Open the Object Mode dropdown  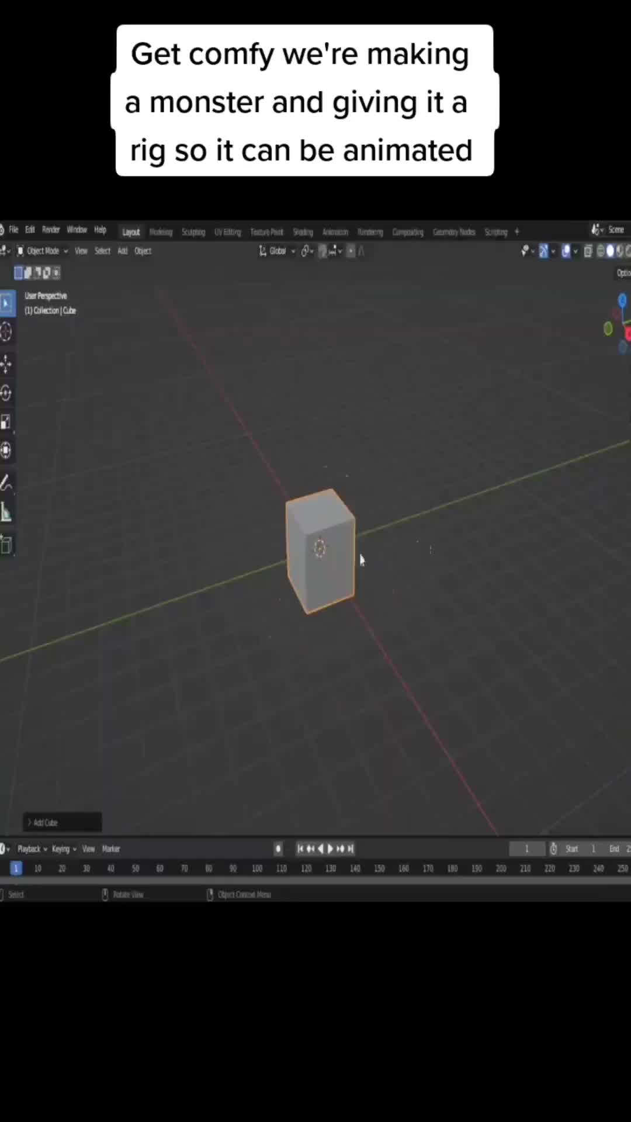(x=42, y=251)
